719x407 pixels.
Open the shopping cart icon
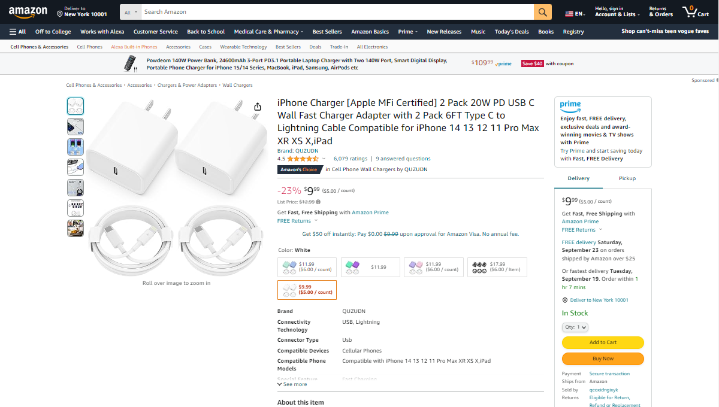click(695, 12)
